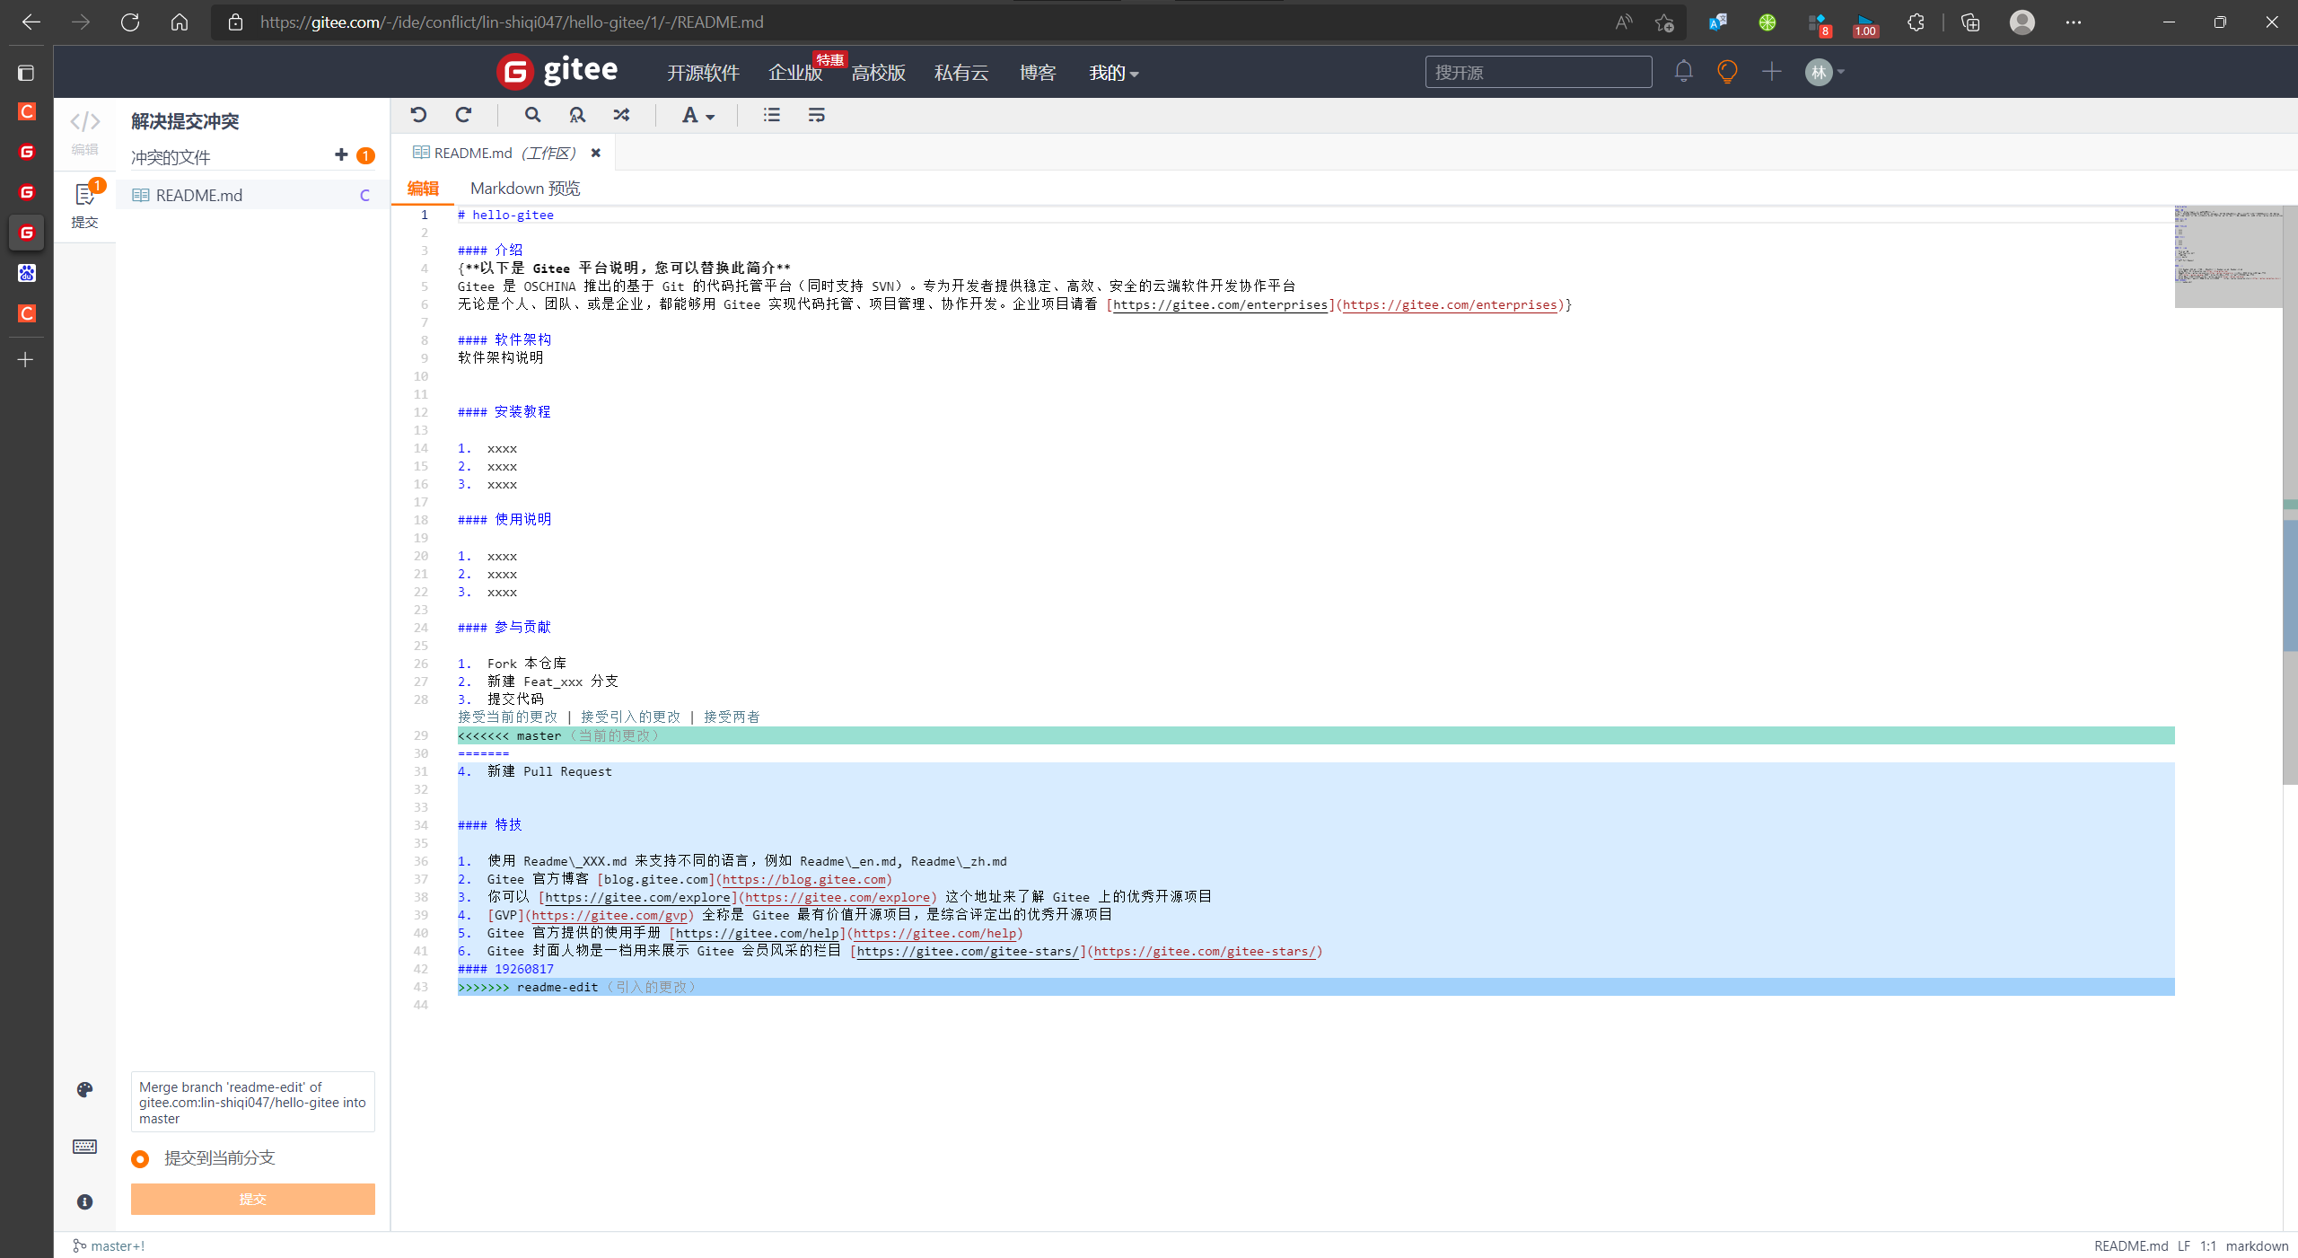The height and width of the screenshot is (1258, 2298).
Task: Switch to Markdown 预览 tab
Action: point(525,189)
